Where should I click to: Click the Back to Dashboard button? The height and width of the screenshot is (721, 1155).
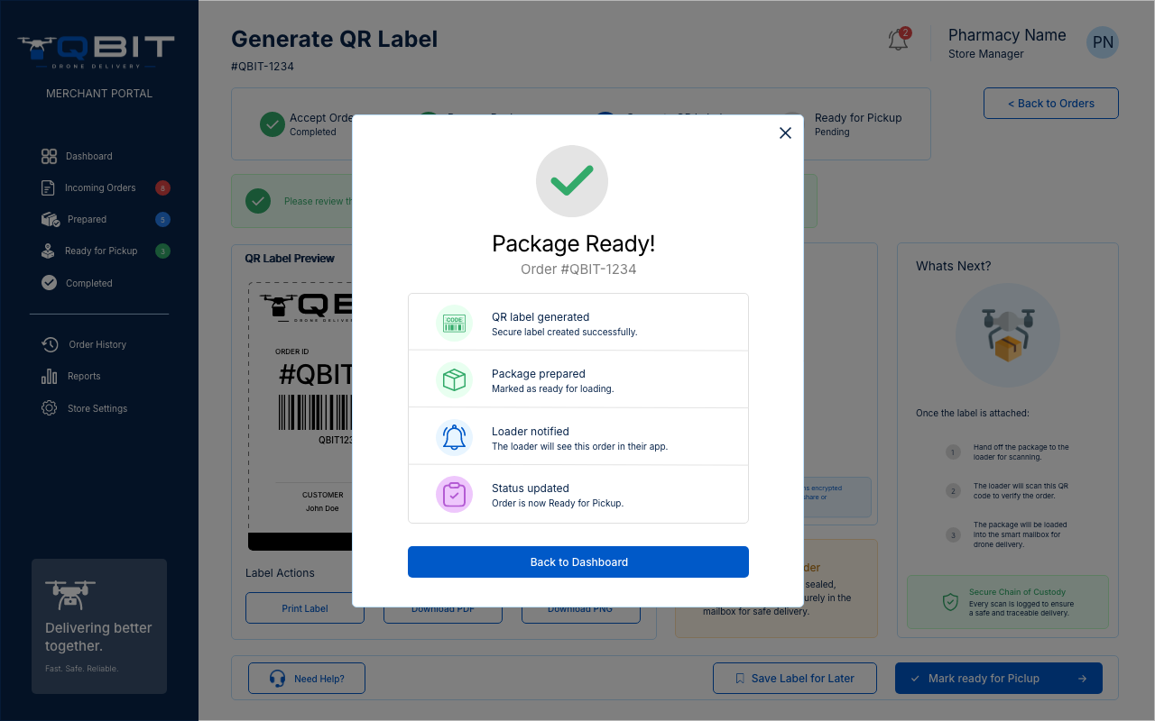(578, 561)
